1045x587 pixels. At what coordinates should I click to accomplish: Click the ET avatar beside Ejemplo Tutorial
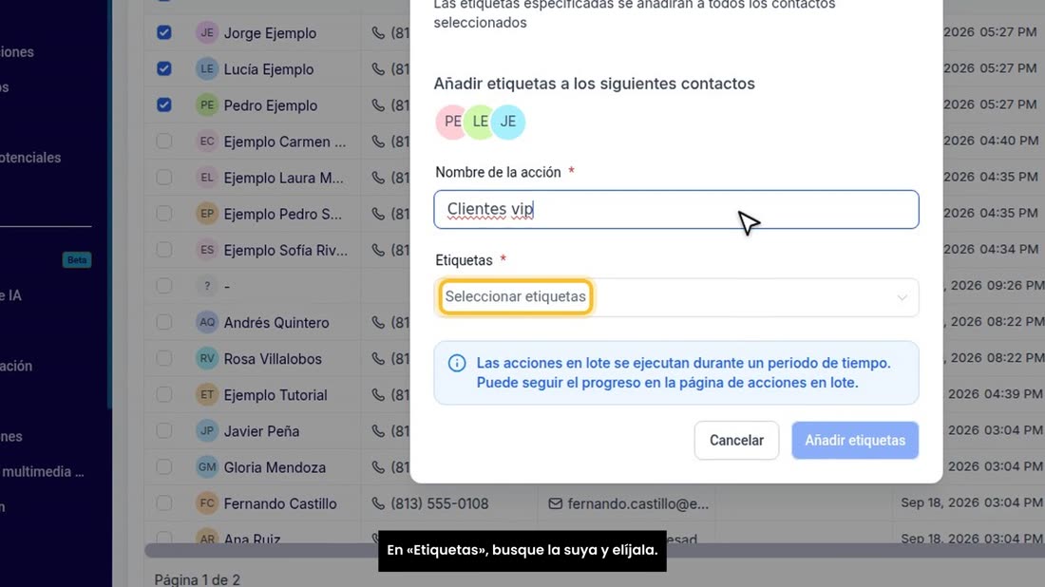pos(207,394)
